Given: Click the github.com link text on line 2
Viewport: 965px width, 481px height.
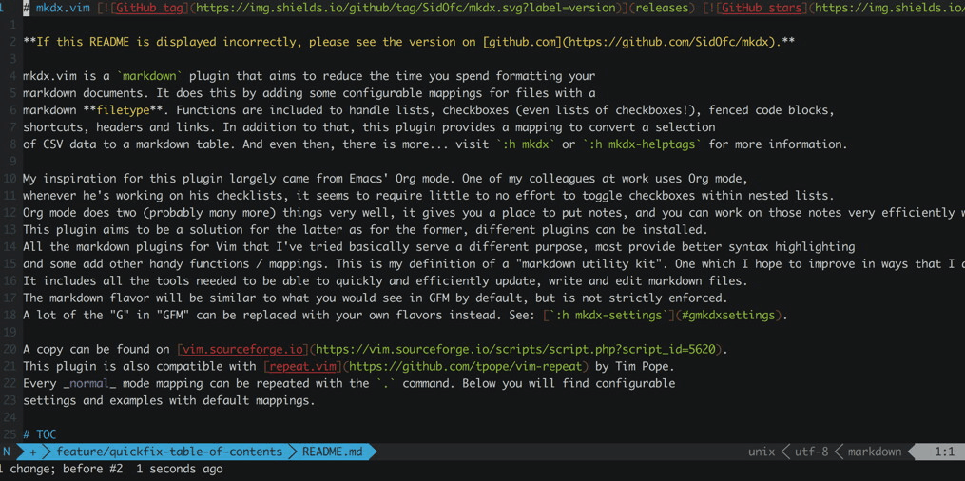Looking at the screenshot, I should point(523,43).
